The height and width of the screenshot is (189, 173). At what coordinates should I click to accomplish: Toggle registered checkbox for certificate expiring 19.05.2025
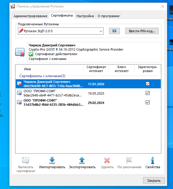click(148, 93)
